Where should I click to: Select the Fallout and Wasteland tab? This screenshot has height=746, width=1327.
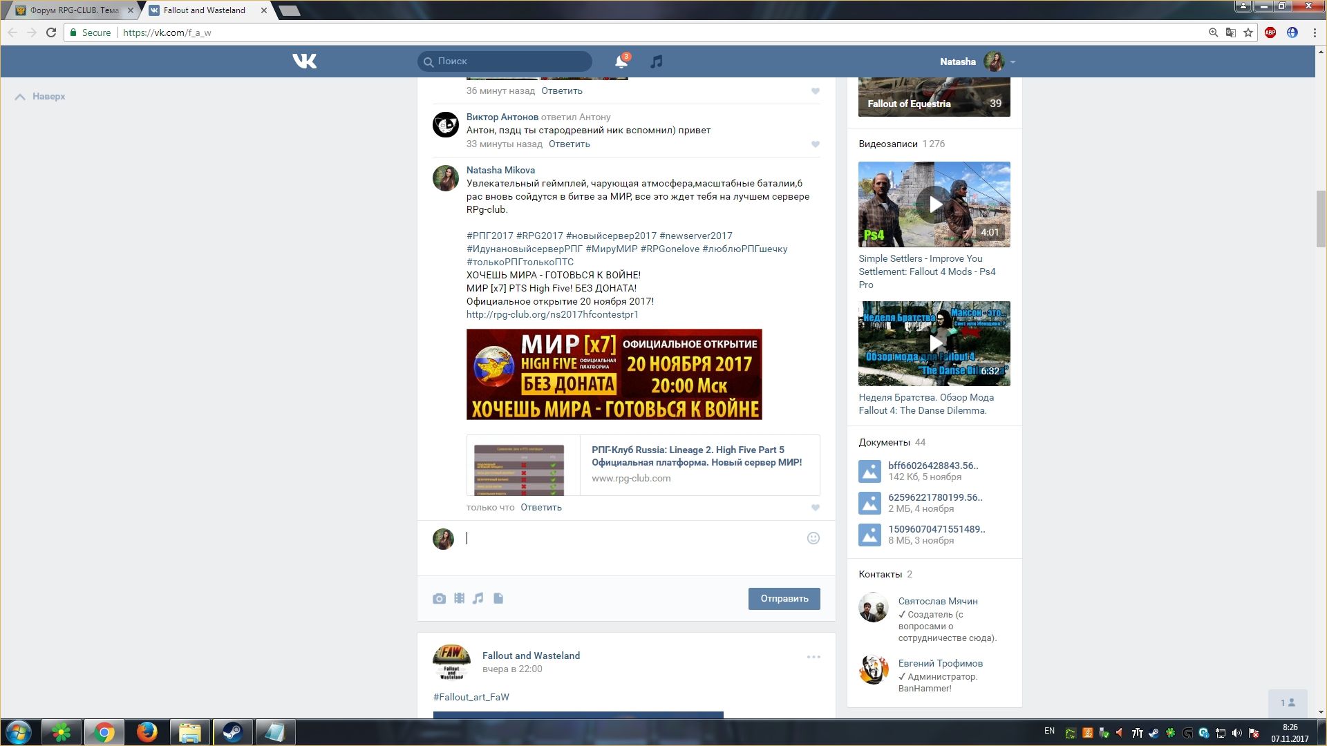coord(205,10)
